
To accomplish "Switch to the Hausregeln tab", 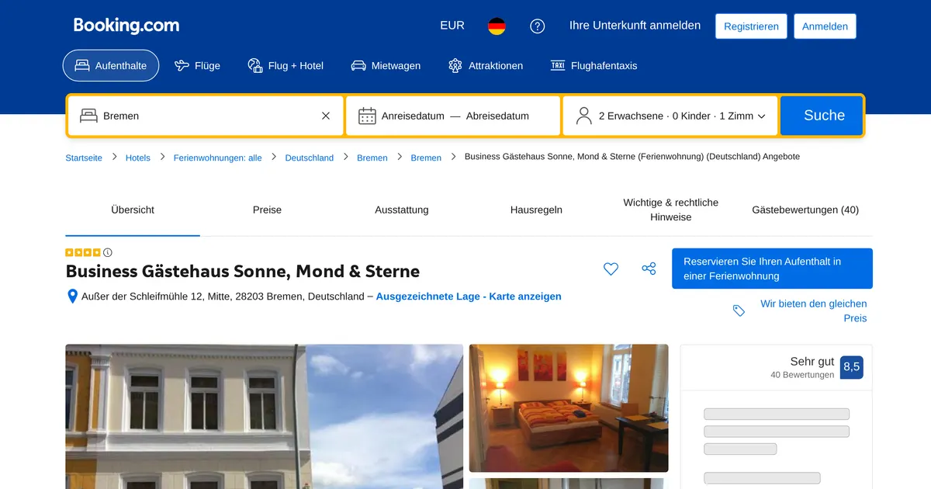I will [x=536, y=210].
